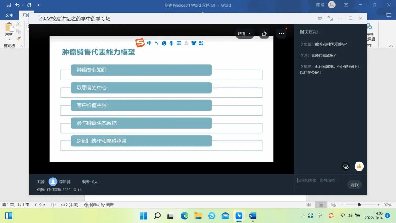Switch to mini window mode
Screen dimensions: 396x223
pos(320,18)
